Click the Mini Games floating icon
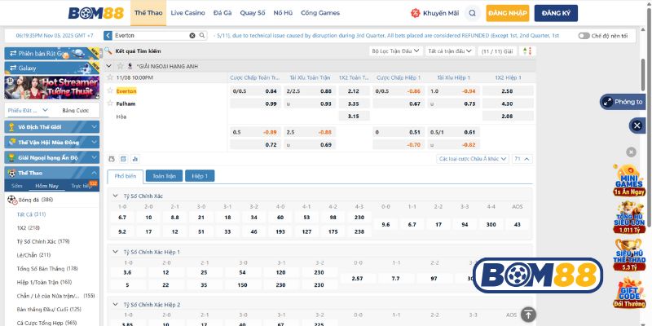Image resolution: width=652 pixels, height=326 pixels. 629,181
